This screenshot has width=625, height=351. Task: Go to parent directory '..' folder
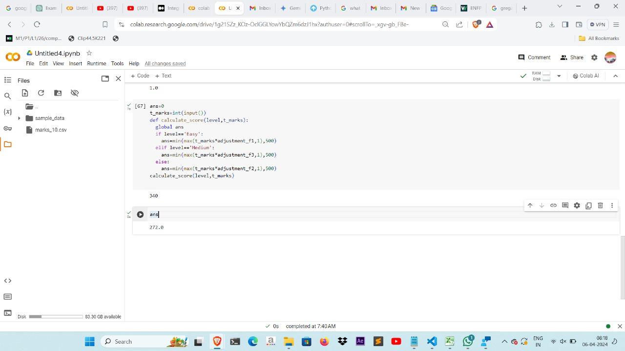pyautogui.click(x=31, y=106)
